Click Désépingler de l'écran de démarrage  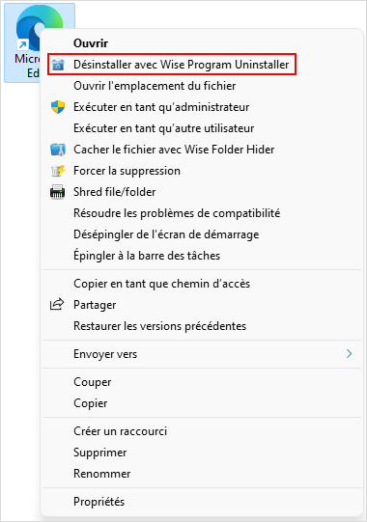point(166,234)
